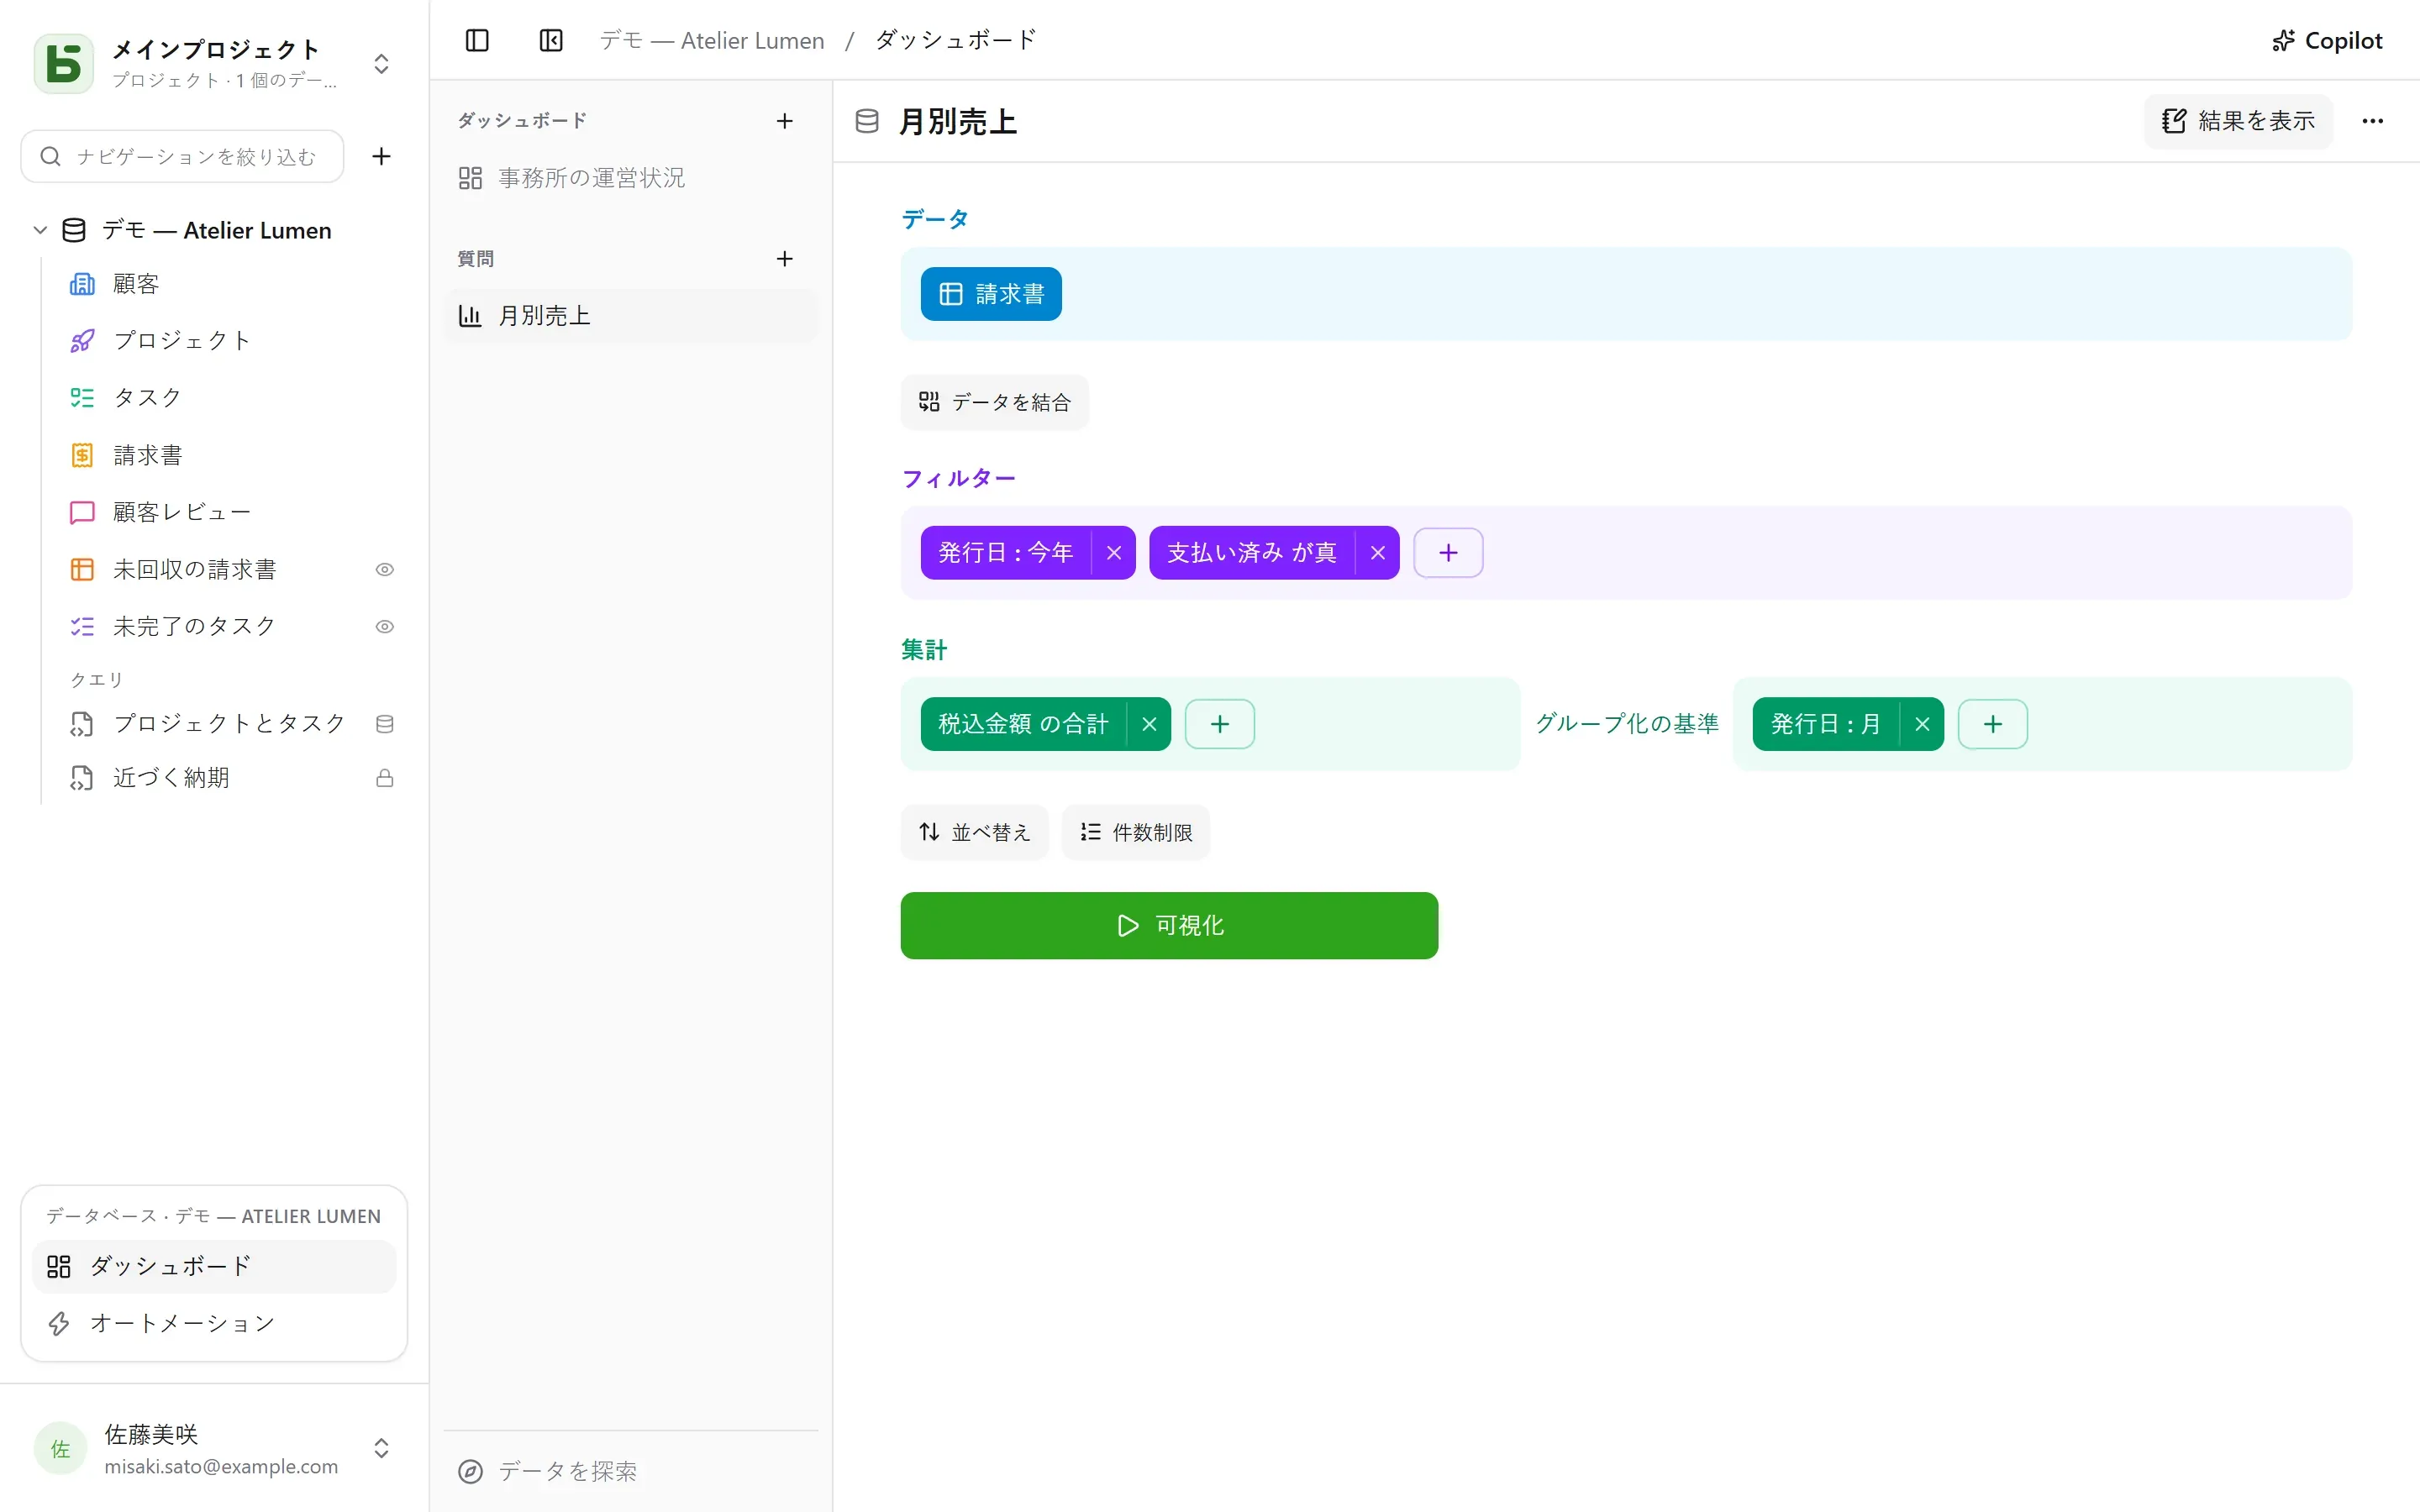
Task: Add another filter with plus button
Action: tap(1448, 553)
